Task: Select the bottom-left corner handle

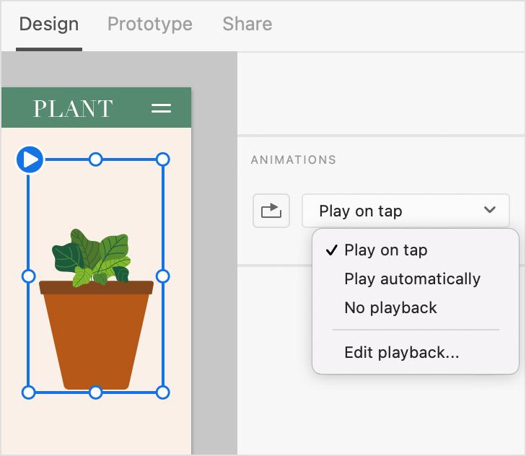Action: tap(28, 393)
